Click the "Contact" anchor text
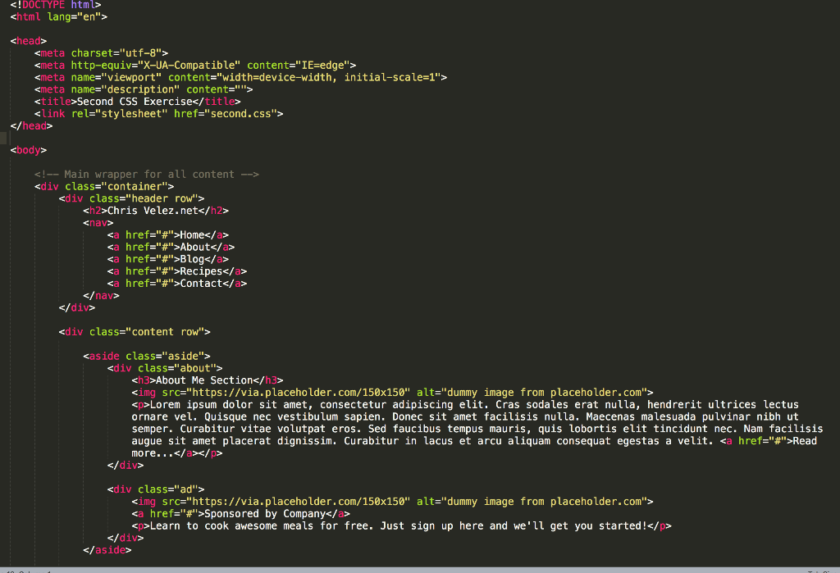Screen dimensions: 840x573 point(202,284)
